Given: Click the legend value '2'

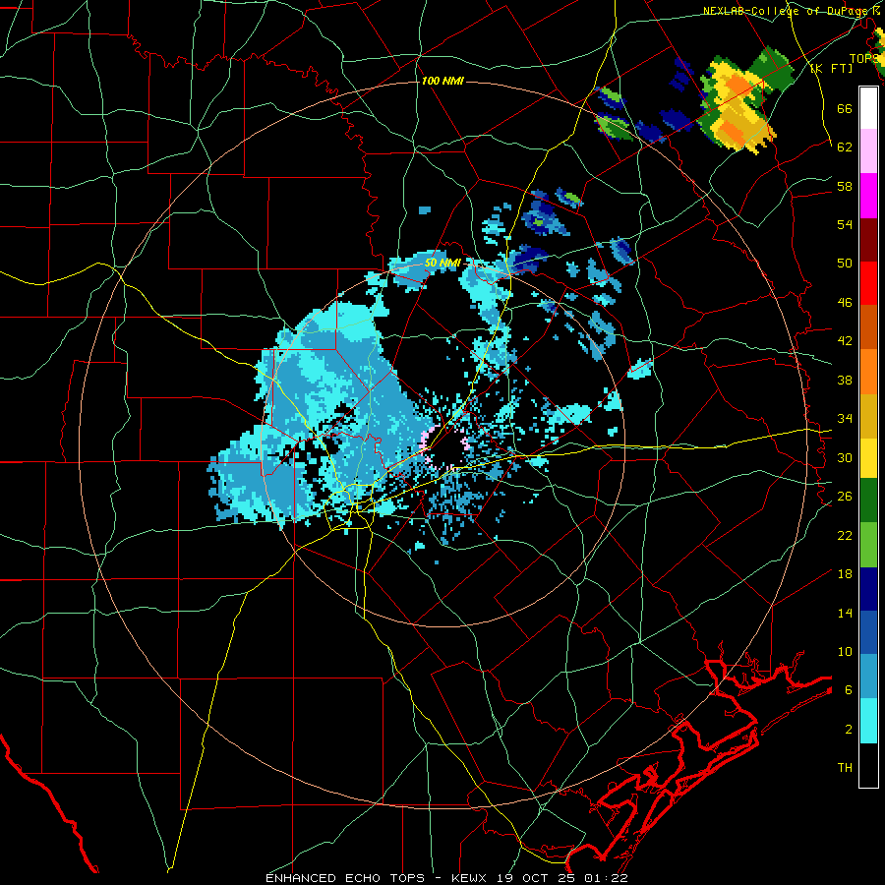Looking at the screenshot, I should [849, 730].
